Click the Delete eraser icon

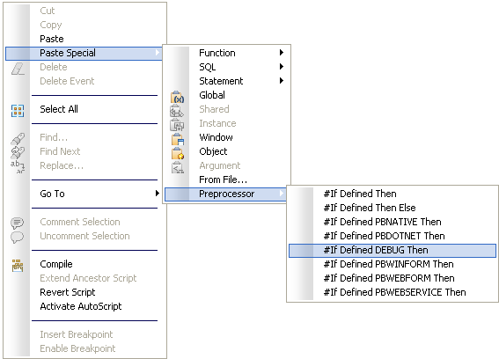tap(18, 69)
